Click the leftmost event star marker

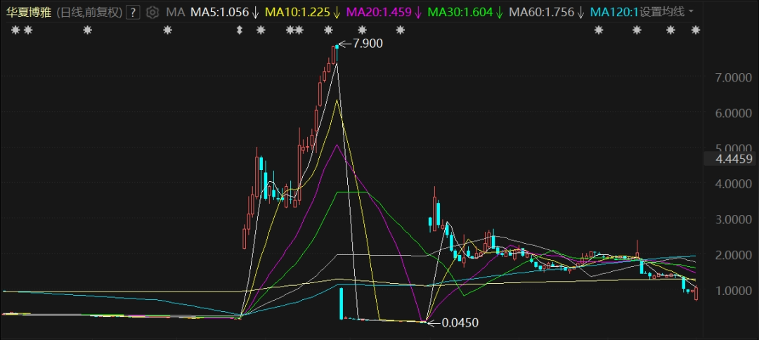[15, 30]
